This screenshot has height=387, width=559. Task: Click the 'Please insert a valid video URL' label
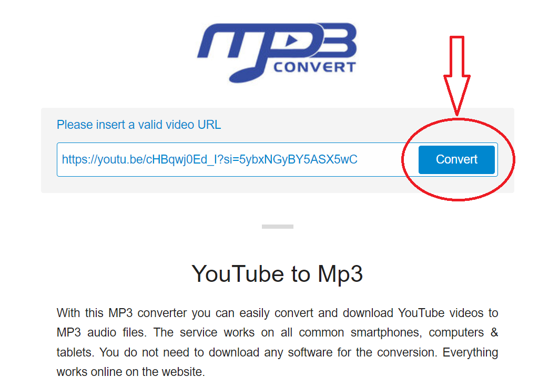(139, 125)
